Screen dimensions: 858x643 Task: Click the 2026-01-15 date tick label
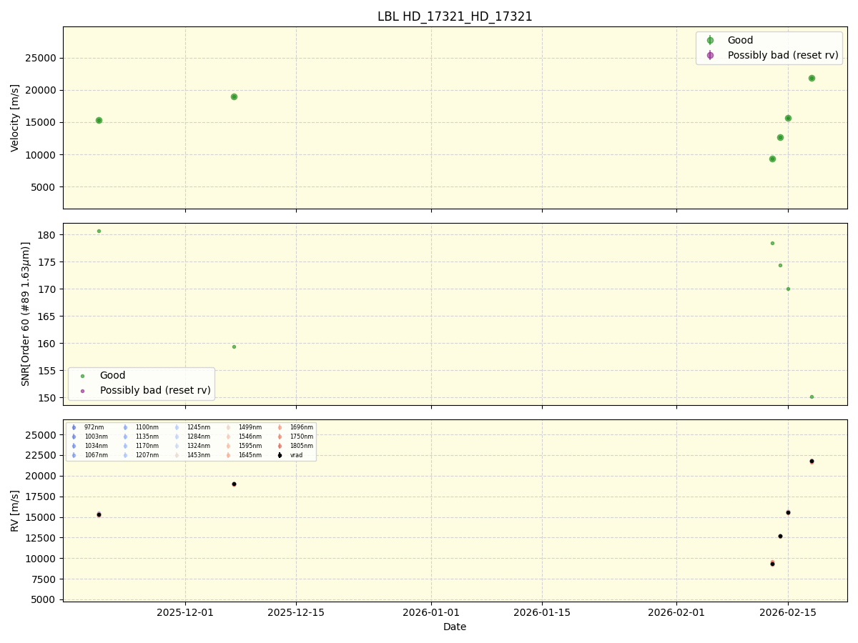pyautogui.click(x=542, y=612)
